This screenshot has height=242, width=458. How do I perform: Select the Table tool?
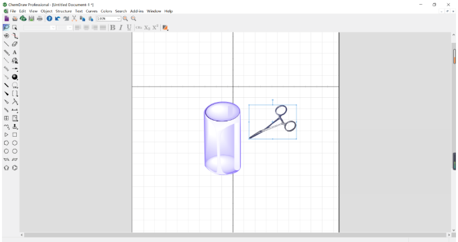point(6,118)
